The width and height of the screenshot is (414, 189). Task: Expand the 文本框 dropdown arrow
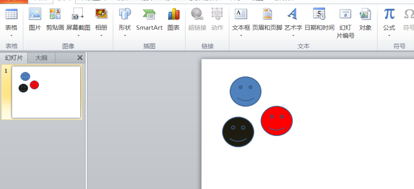pos(241,35)
